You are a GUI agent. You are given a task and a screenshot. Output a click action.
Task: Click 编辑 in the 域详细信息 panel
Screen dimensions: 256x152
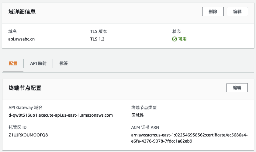[237, 12]
